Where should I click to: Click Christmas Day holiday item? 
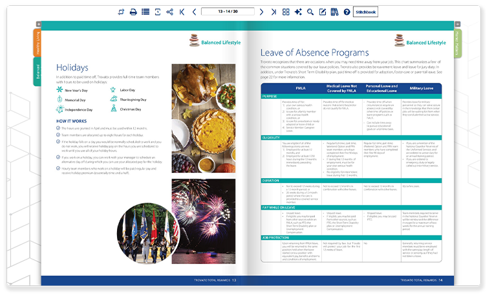pyautogui.click(x=126, y=109)
